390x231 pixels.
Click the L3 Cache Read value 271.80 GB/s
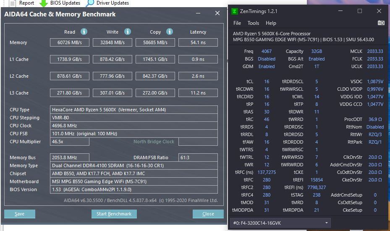click(x=70, y=93)
